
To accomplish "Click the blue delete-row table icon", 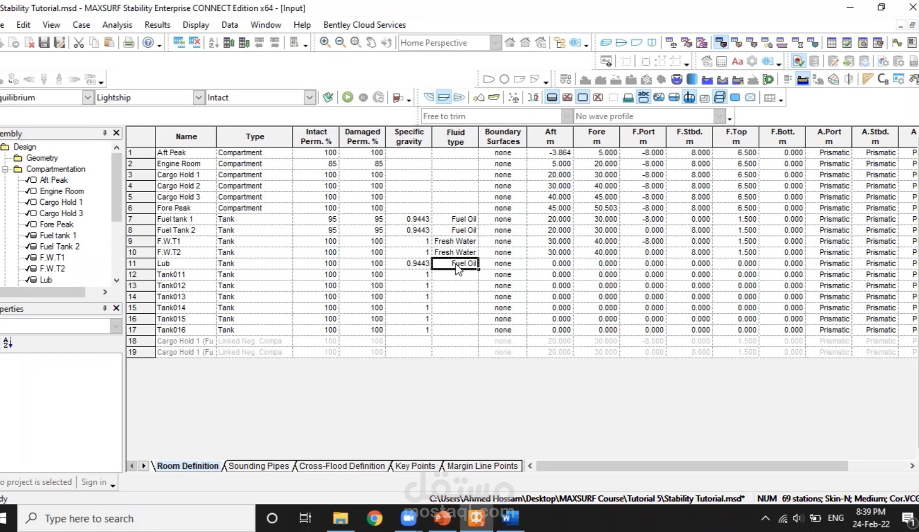I will point(195,43).
